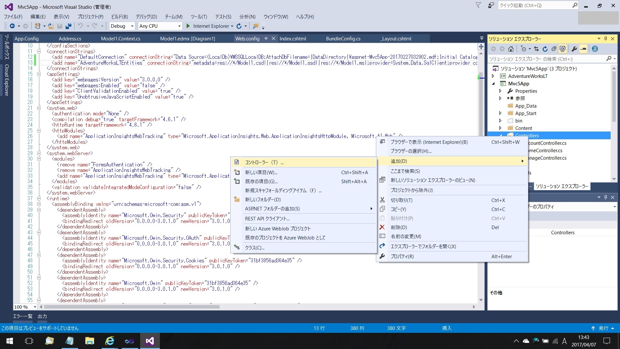Pin the Web.config tab
The height and width of the screenshot is (349, 620).
pos(266,38)
